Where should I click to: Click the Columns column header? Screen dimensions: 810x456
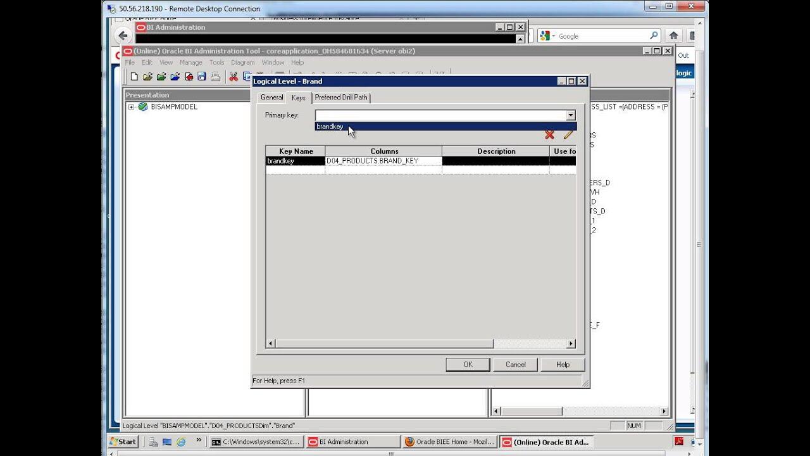point(384,151)
